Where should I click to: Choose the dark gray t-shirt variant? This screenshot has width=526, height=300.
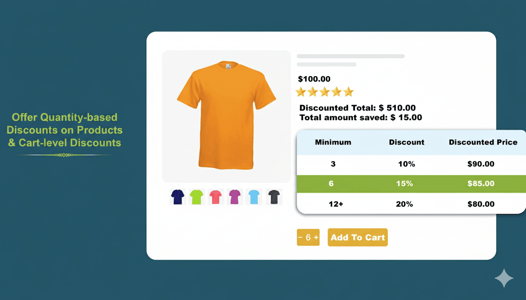tap(274, 197)
